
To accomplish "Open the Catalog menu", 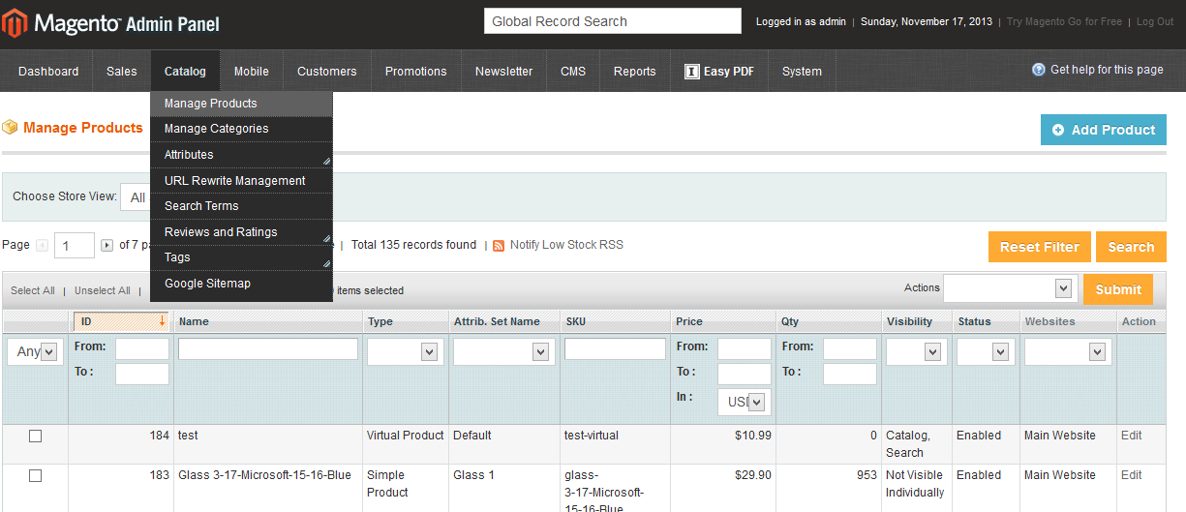I will coord(185,72).
